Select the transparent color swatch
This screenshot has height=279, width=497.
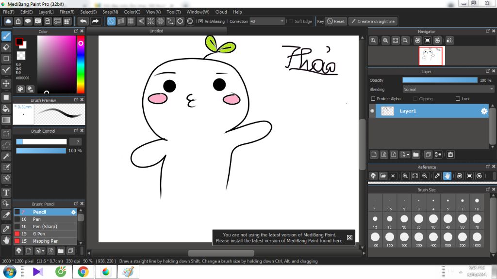[21, 56]
